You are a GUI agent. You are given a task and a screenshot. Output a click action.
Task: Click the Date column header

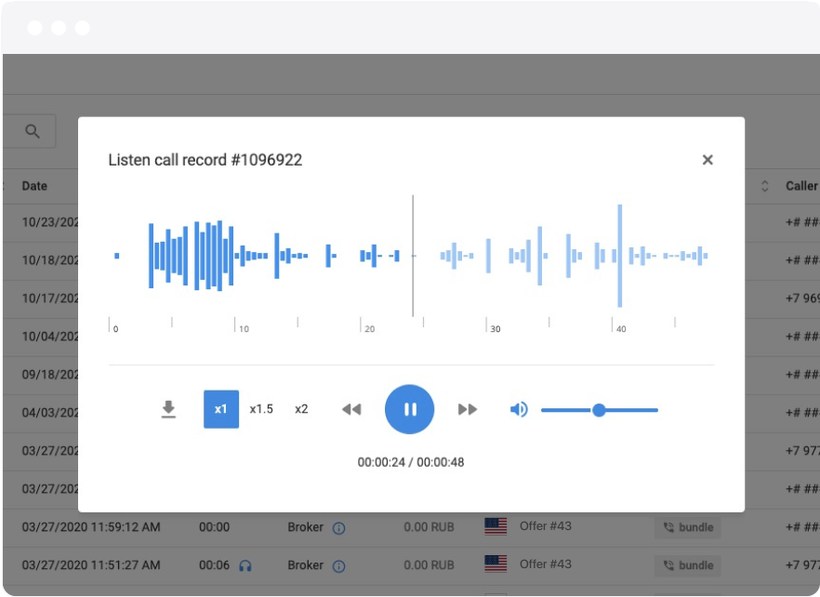pos(34,186)
